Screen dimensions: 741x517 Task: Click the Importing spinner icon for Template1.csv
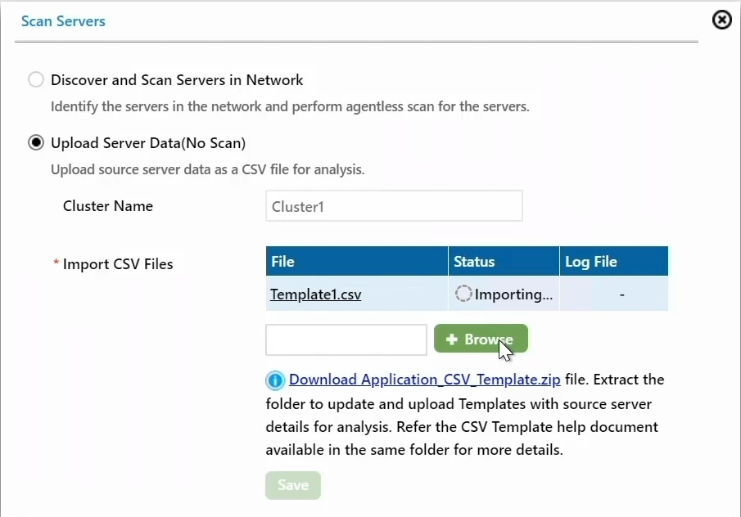coord(463,294)
